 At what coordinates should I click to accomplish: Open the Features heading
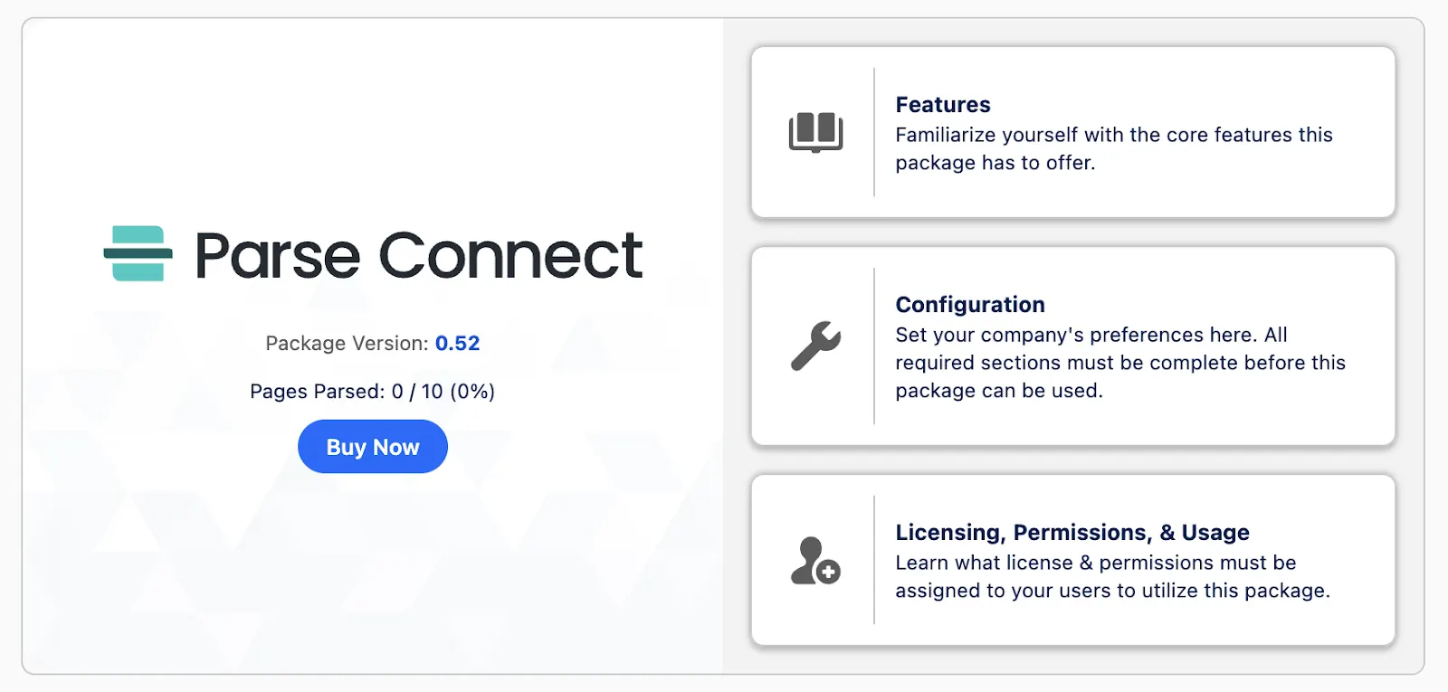[942, 105]
